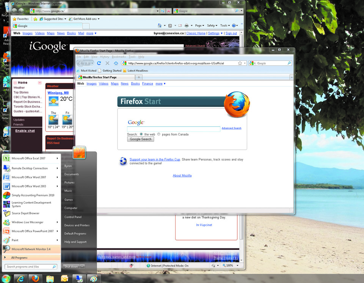
Task: Open Devices and Printers from Start menu
Action: (77, 225)
